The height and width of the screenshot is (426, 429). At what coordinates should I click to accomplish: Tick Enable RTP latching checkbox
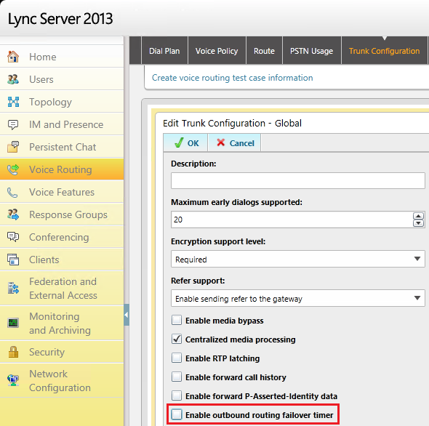(x=177, y=358)
